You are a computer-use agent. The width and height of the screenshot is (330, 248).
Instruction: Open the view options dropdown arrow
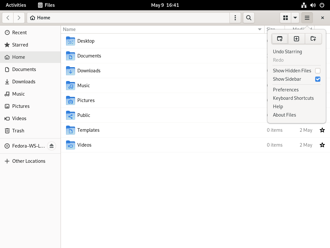[295, 18]
